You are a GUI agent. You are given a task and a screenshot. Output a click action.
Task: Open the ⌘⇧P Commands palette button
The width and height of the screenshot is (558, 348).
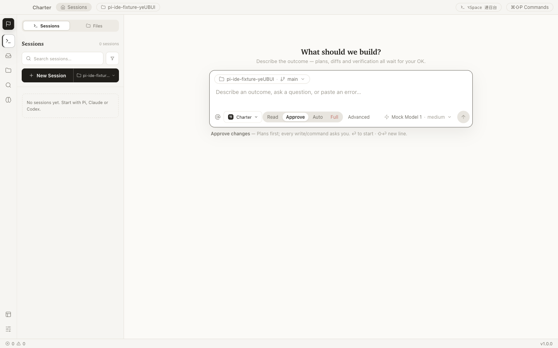[530, 7]
